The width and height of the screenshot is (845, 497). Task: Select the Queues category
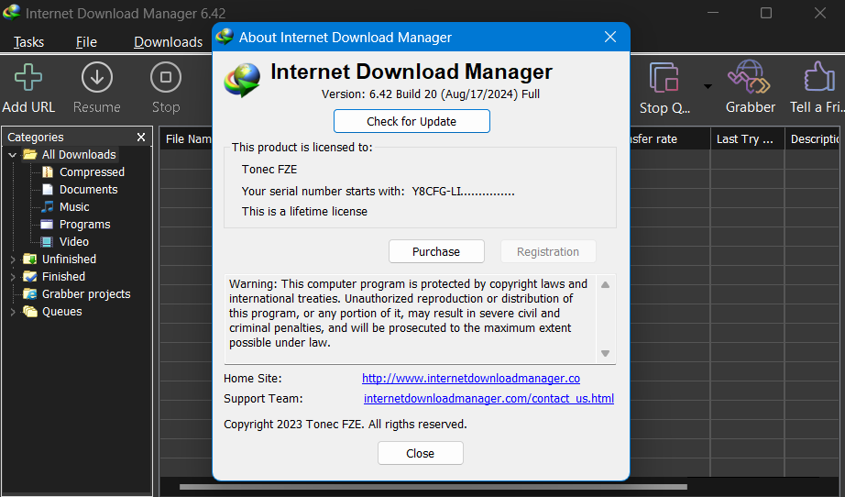click(x=62, y=312)
